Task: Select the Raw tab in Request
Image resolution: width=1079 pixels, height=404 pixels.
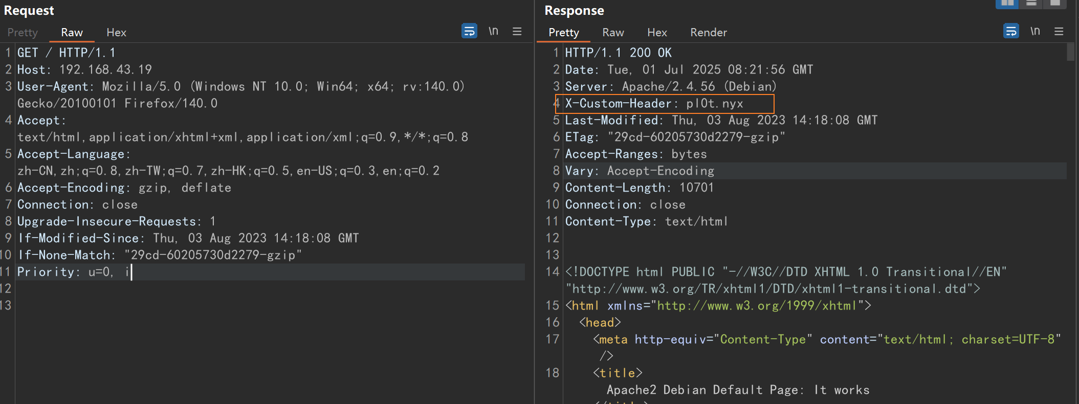Action: point(72,33)
